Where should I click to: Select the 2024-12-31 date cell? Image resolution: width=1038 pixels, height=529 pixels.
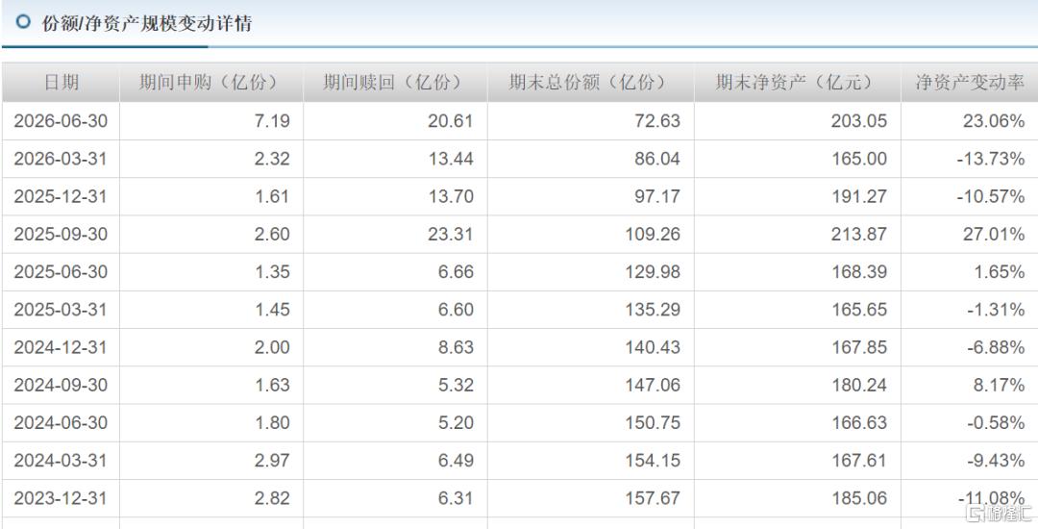pyautogui.click(x=61, y=347)
